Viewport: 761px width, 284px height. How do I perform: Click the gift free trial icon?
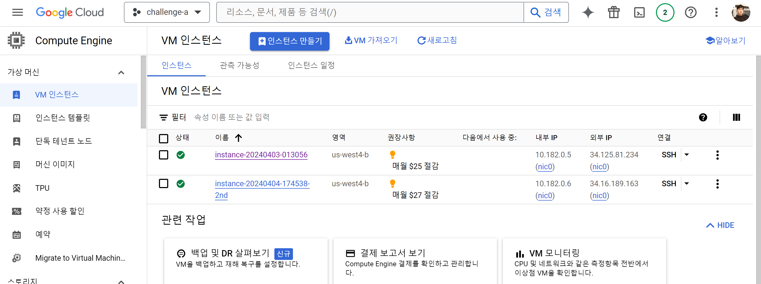[x=613, y=12]
